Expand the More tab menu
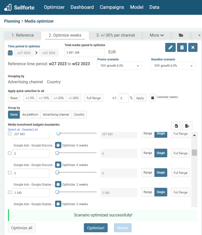The width and height of the screenshot is (202, 235). coord(157,35)
